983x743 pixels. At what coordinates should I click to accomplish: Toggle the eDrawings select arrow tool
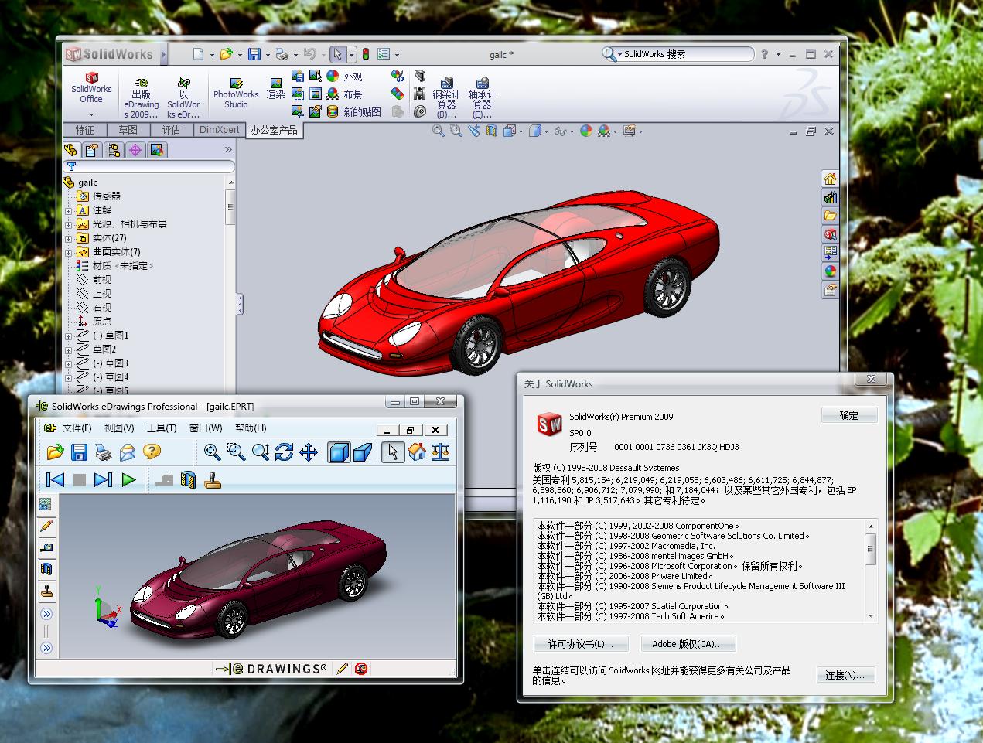click(x=393, y=452)
